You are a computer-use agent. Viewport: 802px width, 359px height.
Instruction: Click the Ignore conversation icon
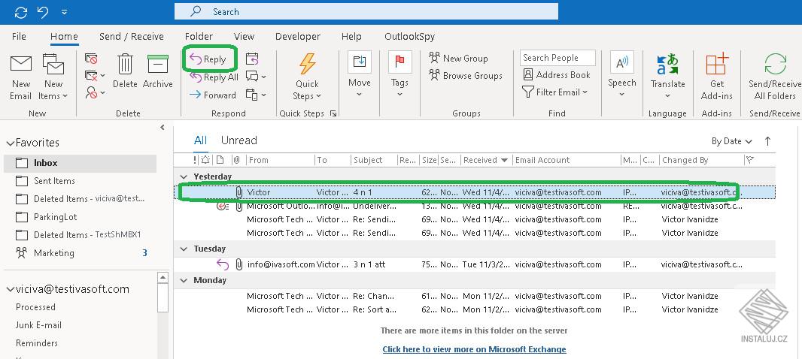[x=91, y=59]
